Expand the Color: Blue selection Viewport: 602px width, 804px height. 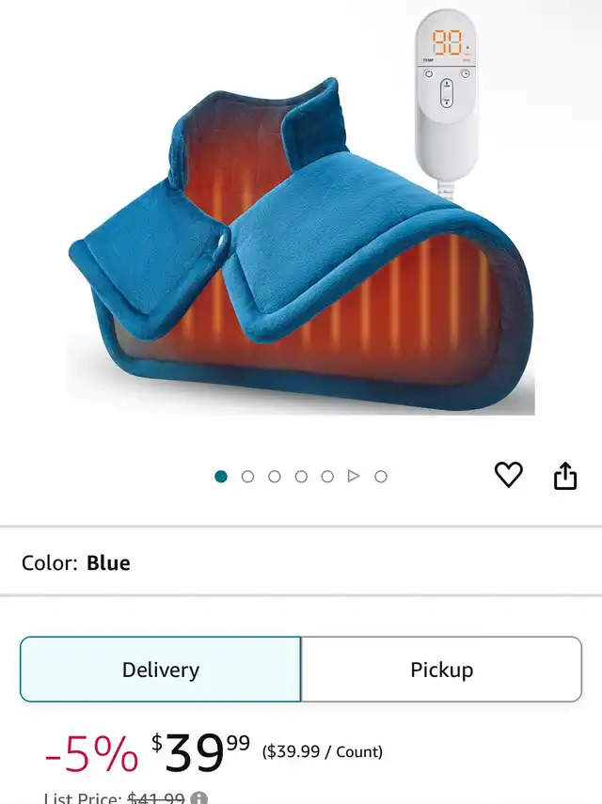coord(301,562)
